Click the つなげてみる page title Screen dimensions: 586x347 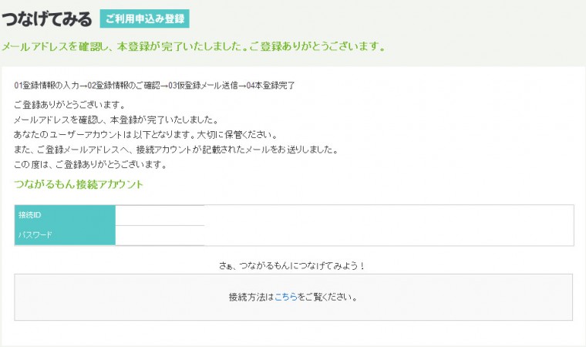47,19
